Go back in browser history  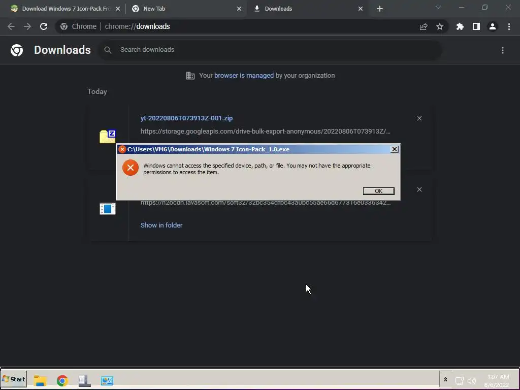11,26
